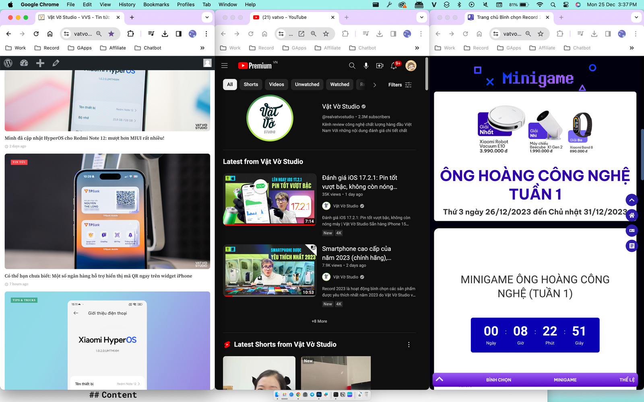Viewport: 644px width, 402px height.
Task: Open Extensions puzzle icon in left Chrome
Action: [x=131, y=34]
